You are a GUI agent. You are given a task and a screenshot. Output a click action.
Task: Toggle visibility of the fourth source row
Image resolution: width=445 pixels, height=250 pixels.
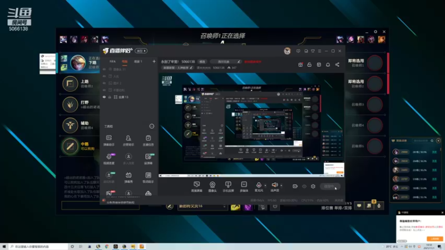pos(104,90)
